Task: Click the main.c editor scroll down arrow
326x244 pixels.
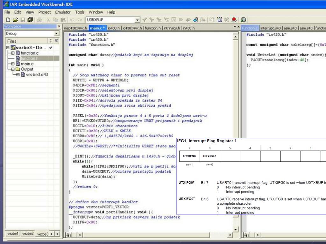Action: [x=235, y=229]
